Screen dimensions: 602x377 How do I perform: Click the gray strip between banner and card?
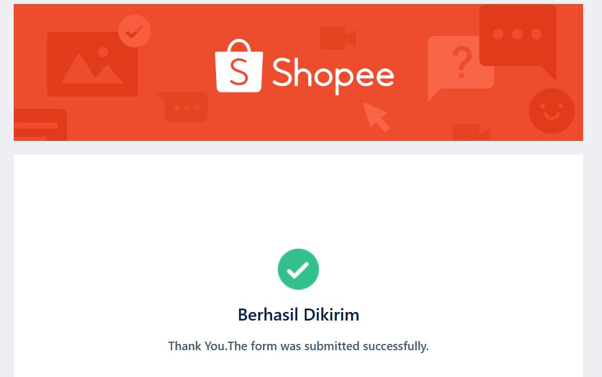(x=298, y=148)
